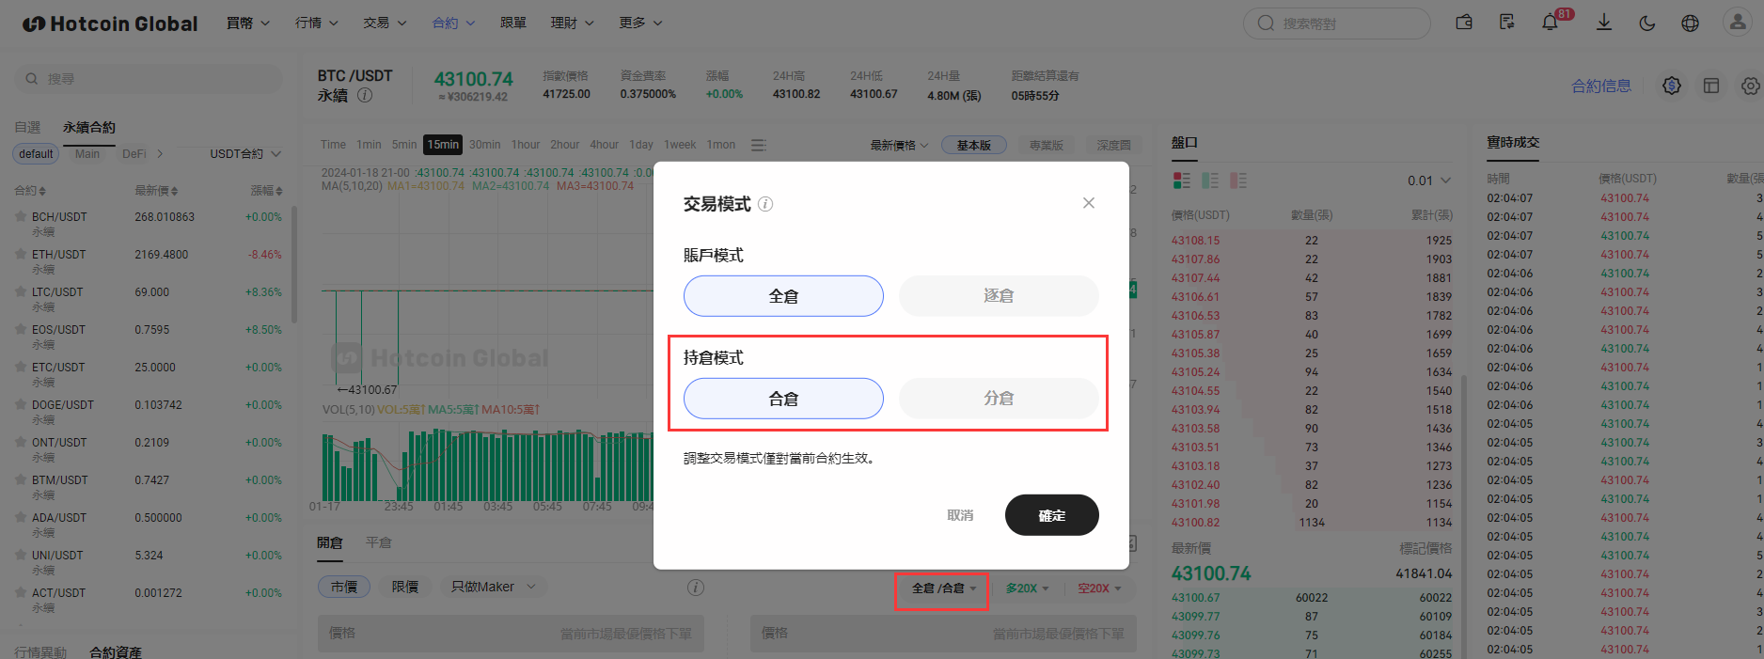Open notifications bell with 81 badge
This screenshot has height=659, width=1764.
1551,23
